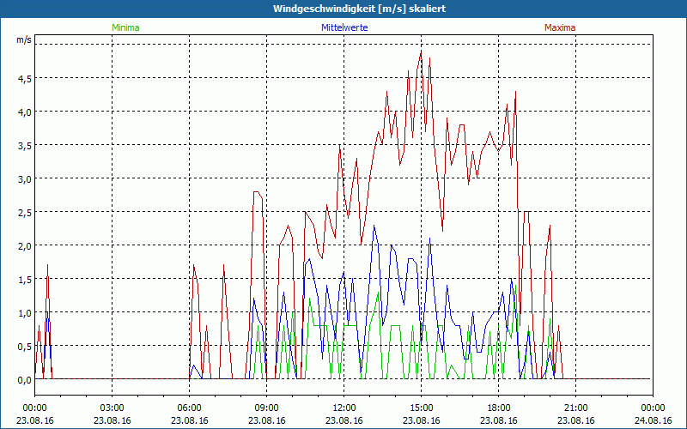This screenshot has height=429, width=687.
Task: Click the red Maxima peak near 15:00
Action: [x=421, y=53]
